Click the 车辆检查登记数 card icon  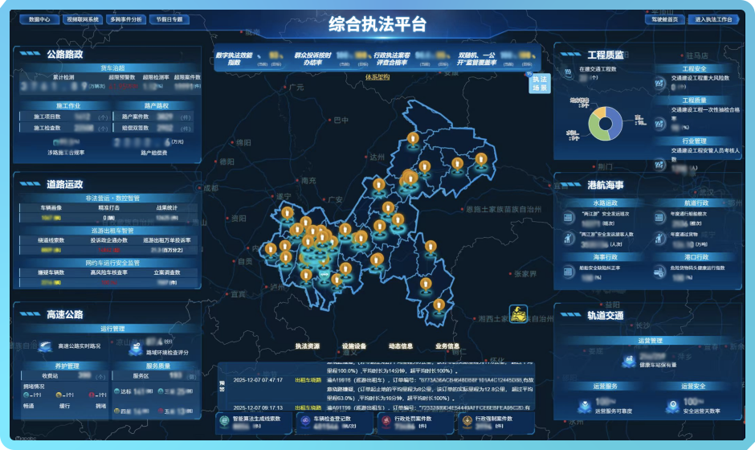tap(304, 421)
